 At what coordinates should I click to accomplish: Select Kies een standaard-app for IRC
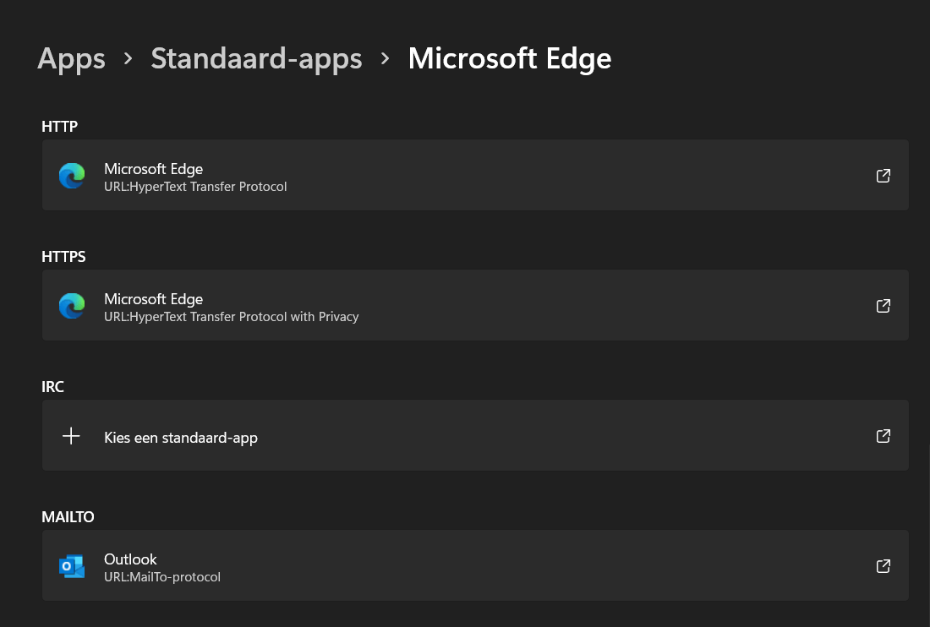click(475, 435)
